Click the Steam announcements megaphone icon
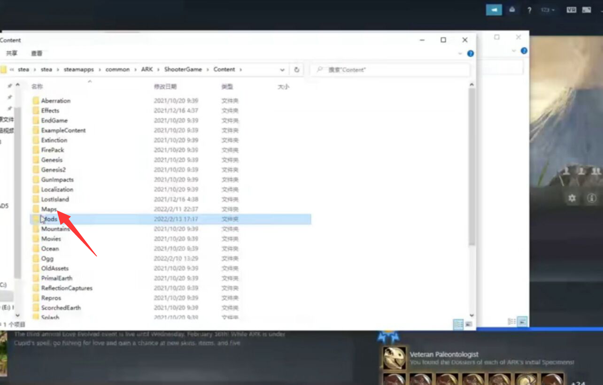Viewport: 603px width, 385px height. [494, 9]
